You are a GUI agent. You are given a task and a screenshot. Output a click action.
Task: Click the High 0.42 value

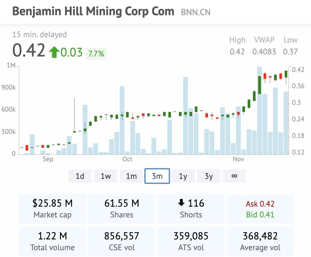pos(237,52)
